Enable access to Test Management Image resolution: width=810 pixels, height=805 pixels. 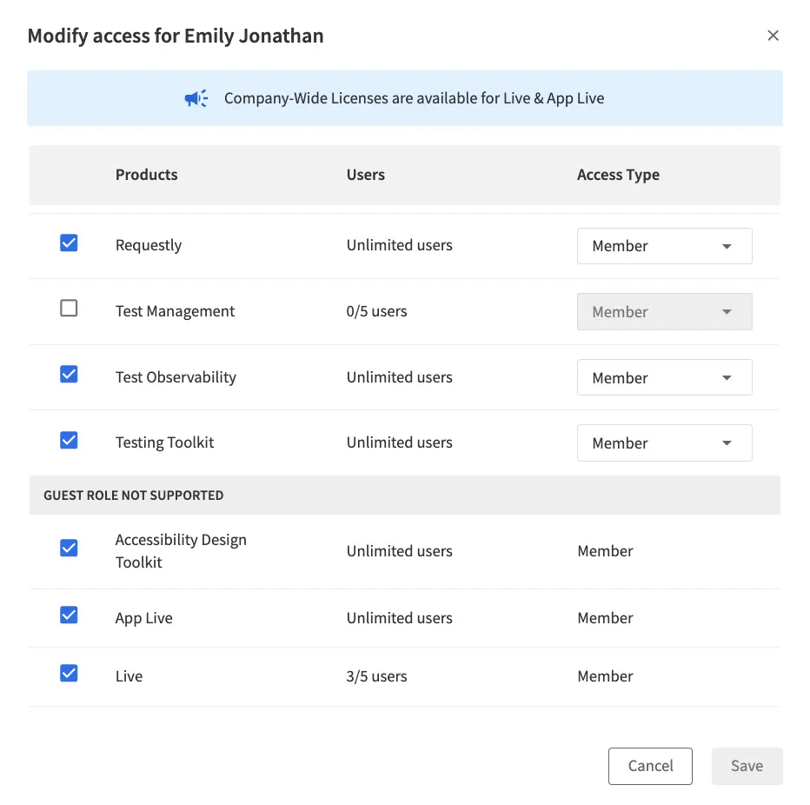(69, 309)
